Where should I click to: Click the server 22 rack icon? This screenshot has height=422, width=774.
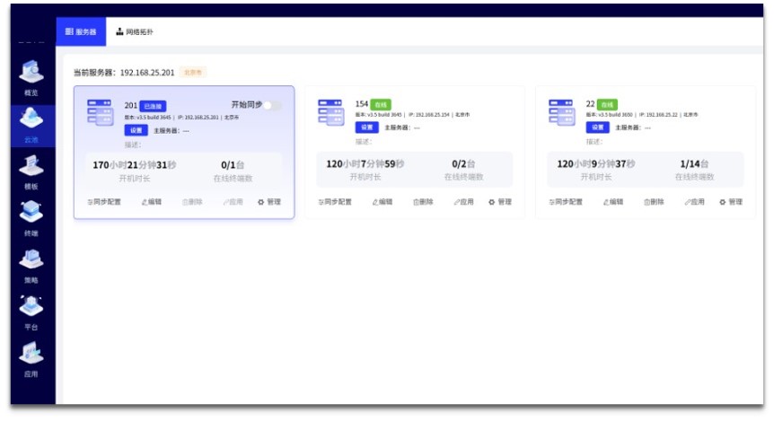point(561,112)
